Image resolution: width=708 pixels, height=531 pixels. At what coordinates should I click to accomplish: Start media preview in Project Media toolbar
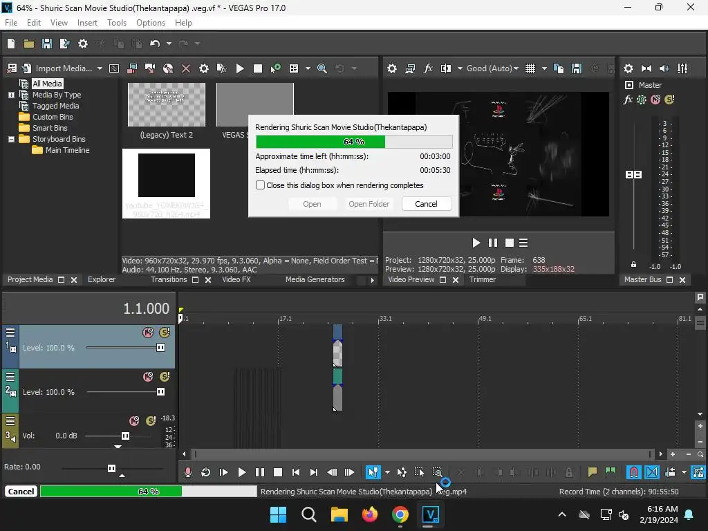[240, 68]
